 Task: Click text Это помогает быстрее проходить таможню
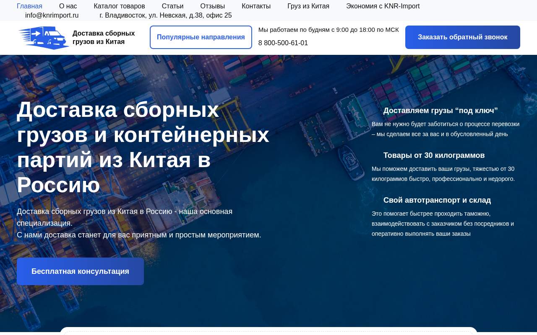tap(443, 224)
